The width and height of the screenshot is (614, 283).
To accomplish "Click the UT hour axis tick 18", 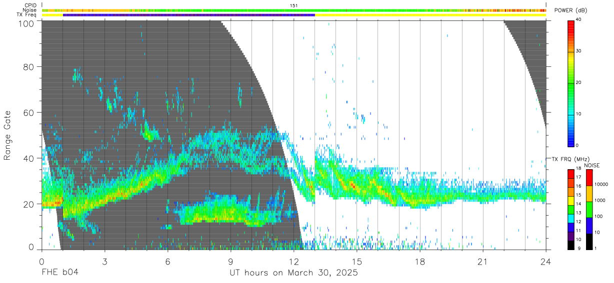I will click(x=420, y=262).
